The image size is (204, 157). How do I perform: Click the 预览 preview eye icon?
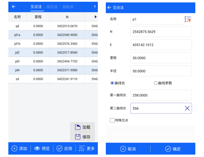37,148
